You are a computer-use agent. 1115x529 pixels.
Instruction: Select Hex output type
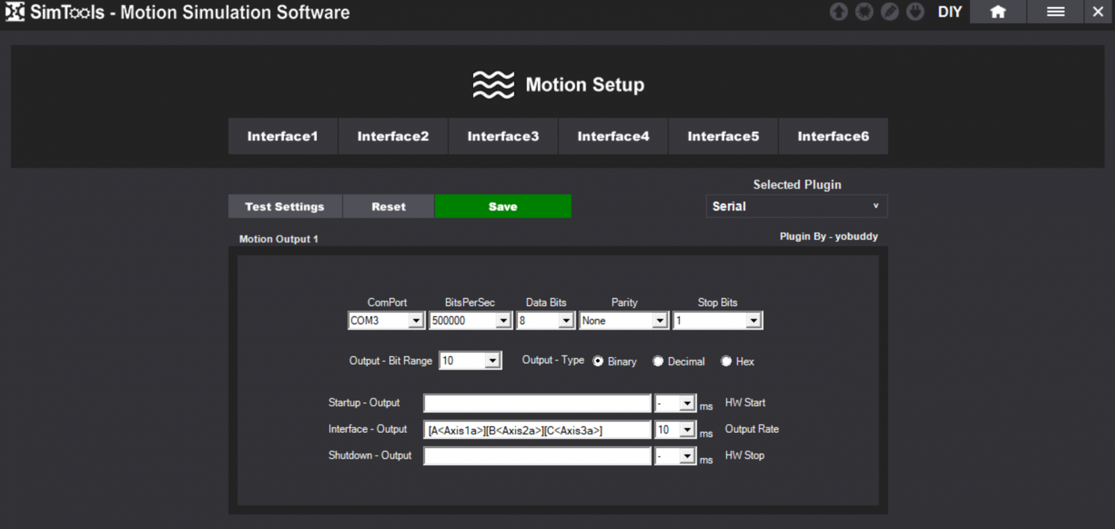[x=726, y=361]
